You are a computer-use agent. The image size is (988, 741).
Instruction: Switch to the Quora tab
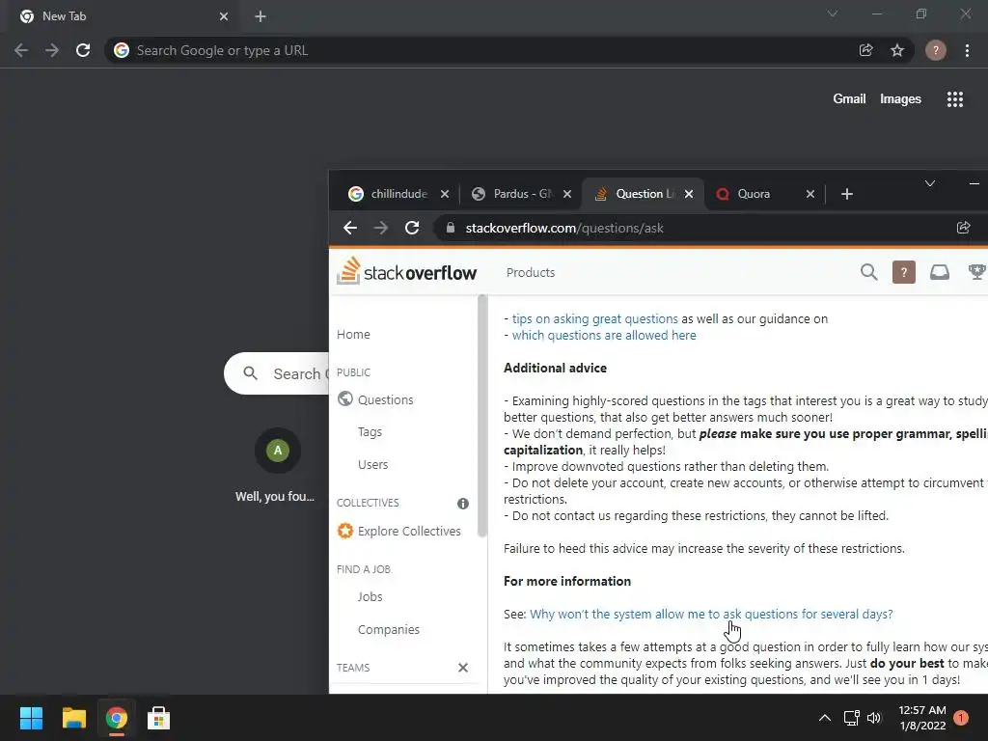(764, 194)
